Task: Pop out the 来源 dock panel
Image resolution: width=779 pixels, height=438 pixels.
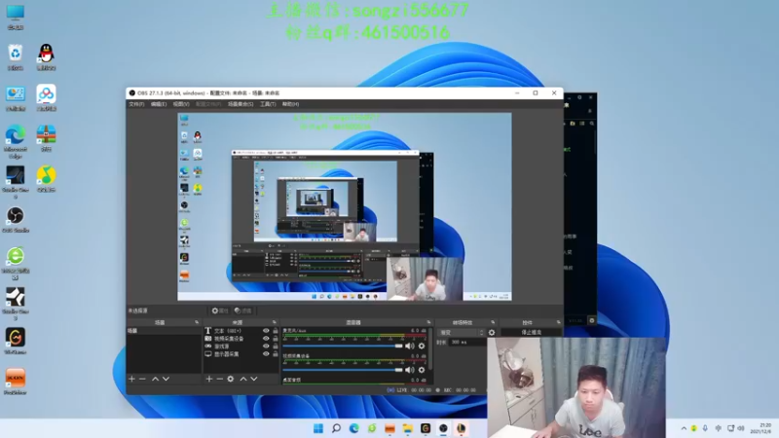Action: pos(274,323)
